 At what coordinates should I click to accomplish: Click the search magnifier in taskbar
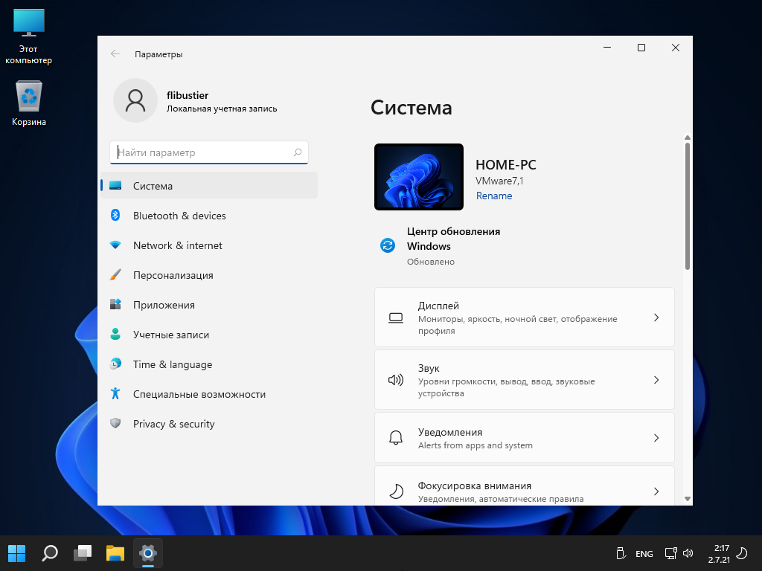pyautogui.click(x=50, y=553)
